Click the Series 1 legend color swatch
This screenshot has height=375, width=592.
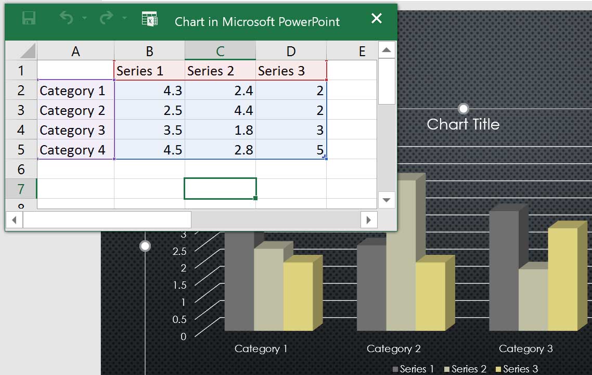coord(396,368)
